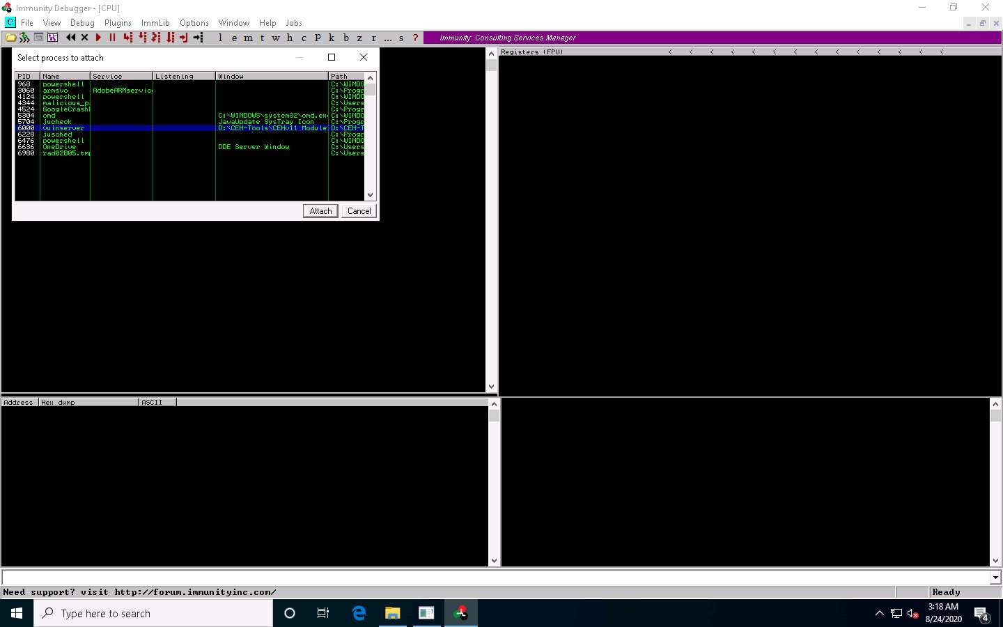This screenshot has width=1003, height=627.
Task: Click Hex dump column header in dump pane
Action: [88, 402]
